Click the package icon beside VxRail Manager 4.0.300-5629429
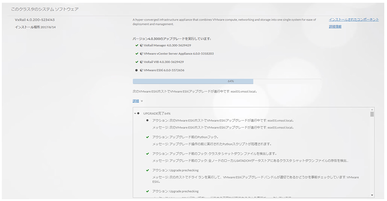The image size is (387, 201). pos(142,45)
